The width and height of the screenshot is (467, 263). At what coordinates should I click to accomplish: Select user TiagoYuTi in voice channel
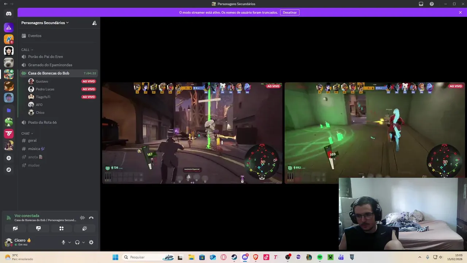[x=62, y=97]
